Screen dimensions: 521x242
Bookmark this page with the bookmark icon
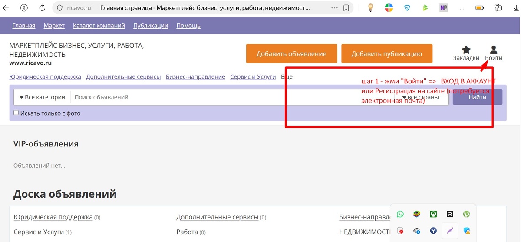point(346,7)
